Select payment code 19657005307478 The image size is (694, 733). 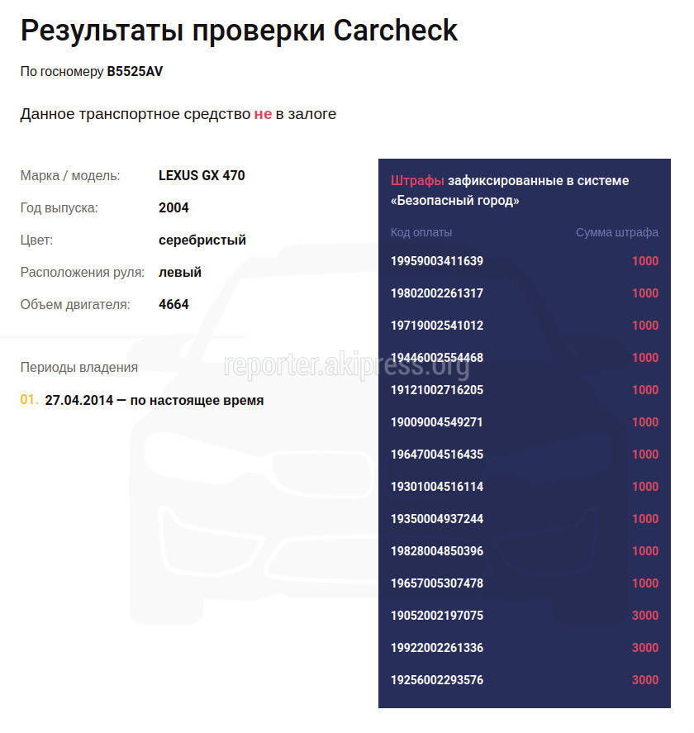pyautogui.click(x=437, y=583)
